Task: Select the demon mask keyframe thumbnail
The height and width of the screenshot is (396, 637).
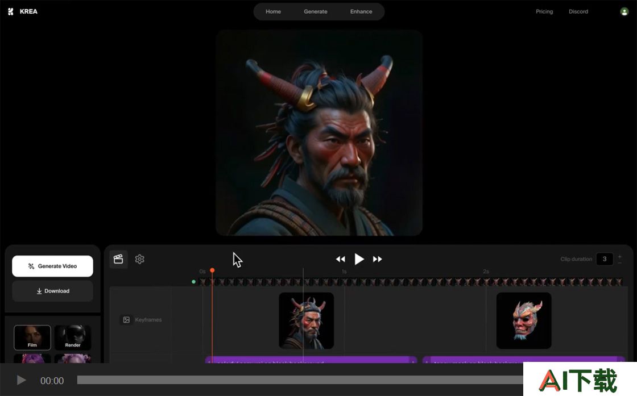Action: click(524, 320)
